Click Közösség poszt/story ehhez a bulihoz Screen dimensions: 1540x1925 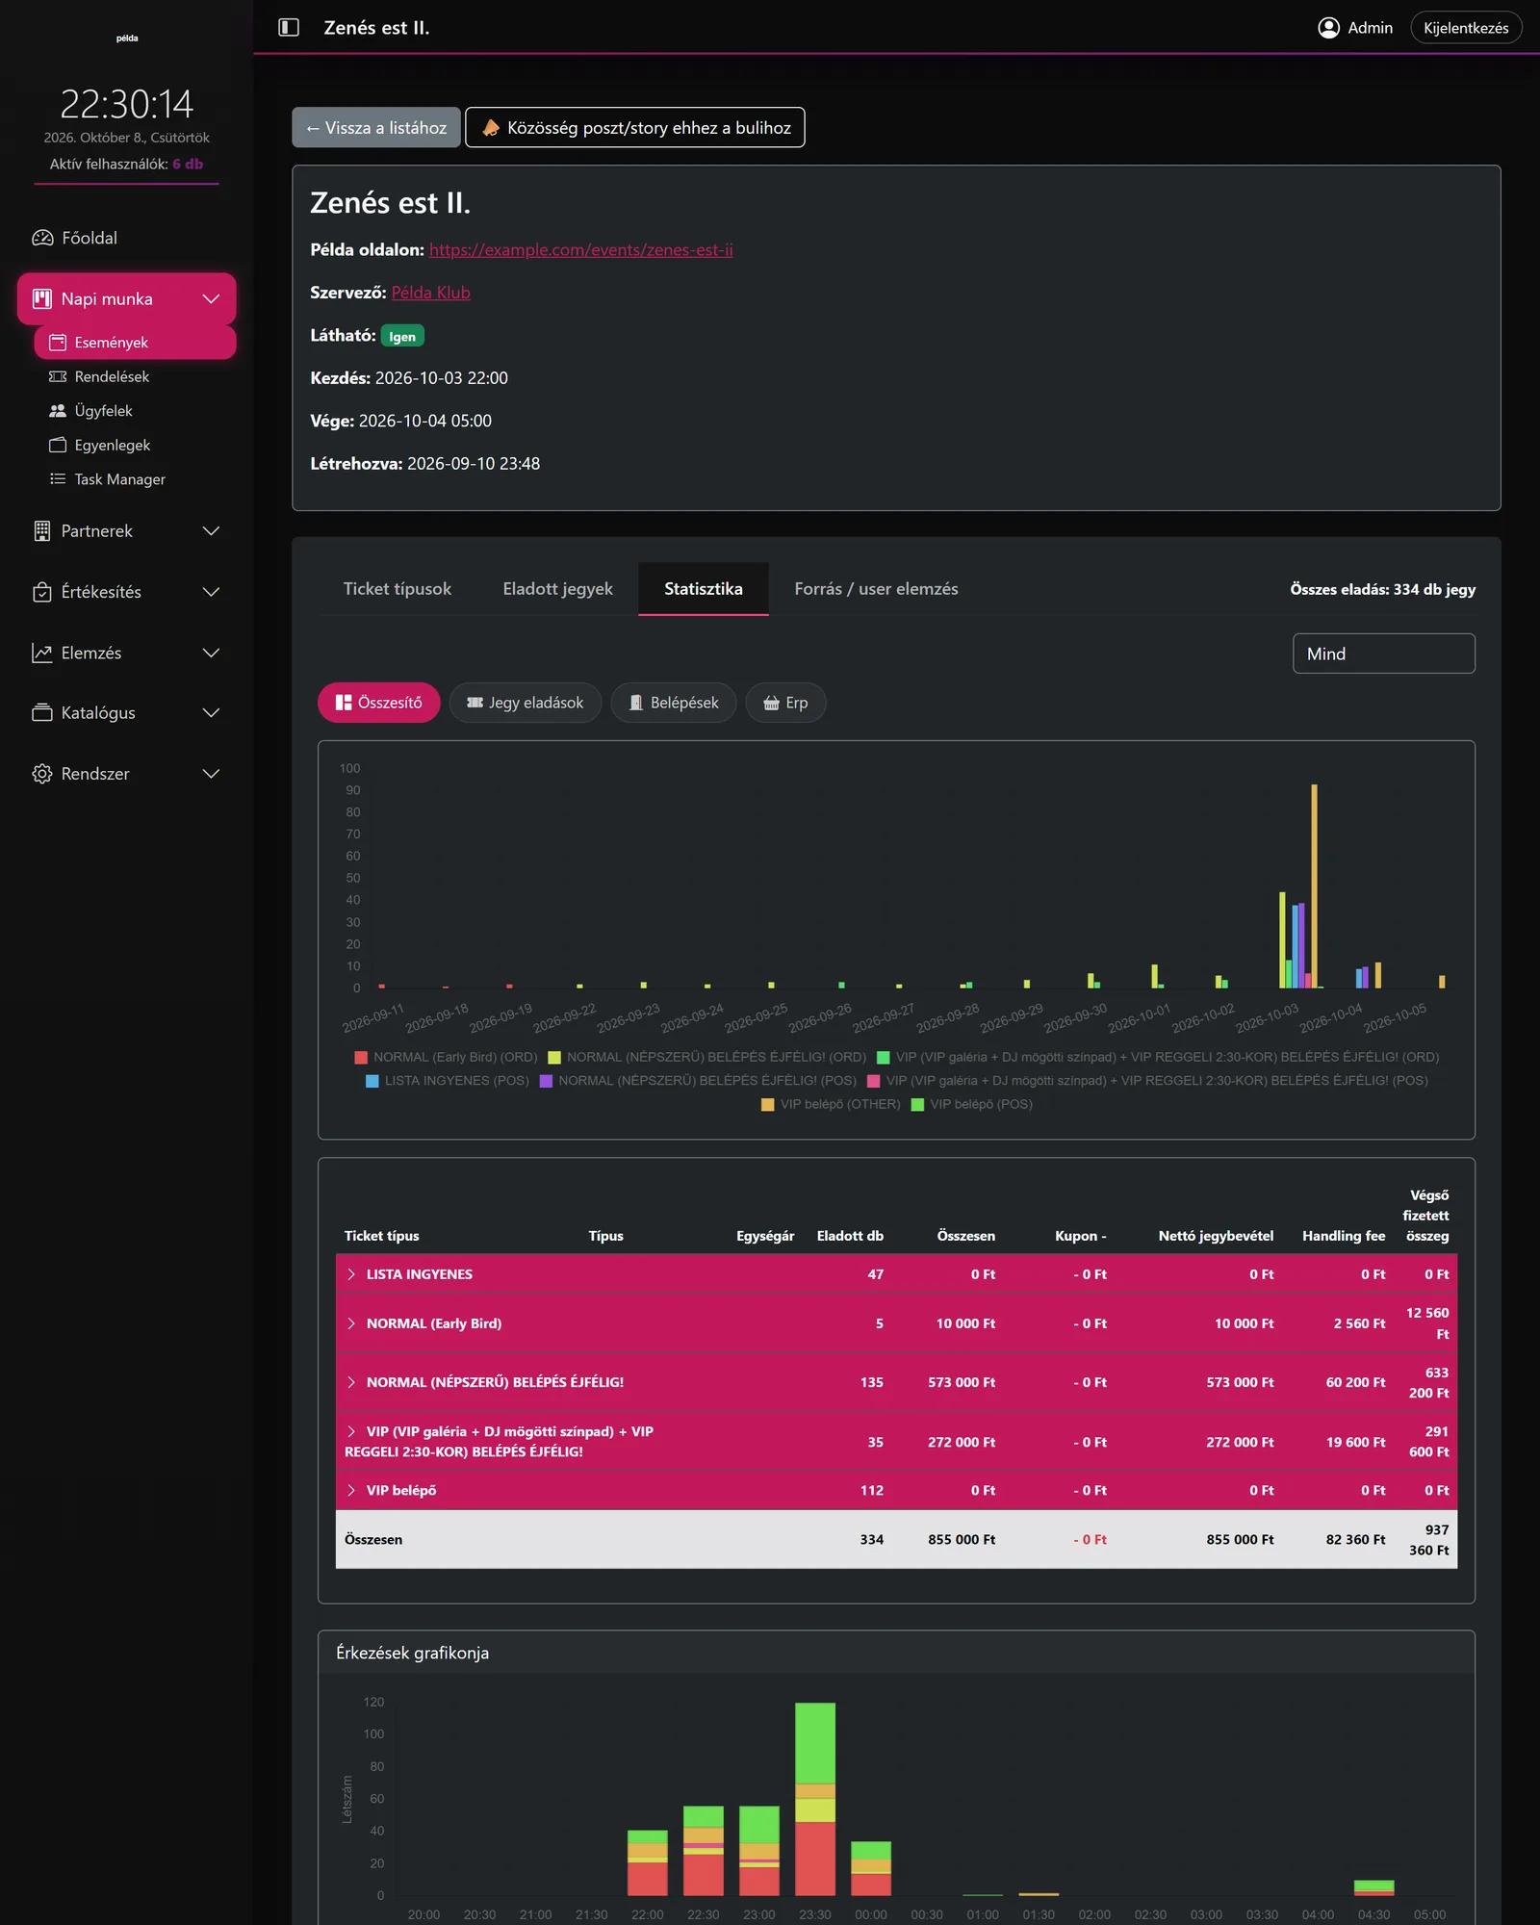point(635,127)
